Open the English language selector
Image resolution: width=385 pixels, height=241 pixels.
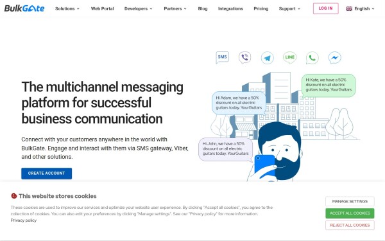360,8
